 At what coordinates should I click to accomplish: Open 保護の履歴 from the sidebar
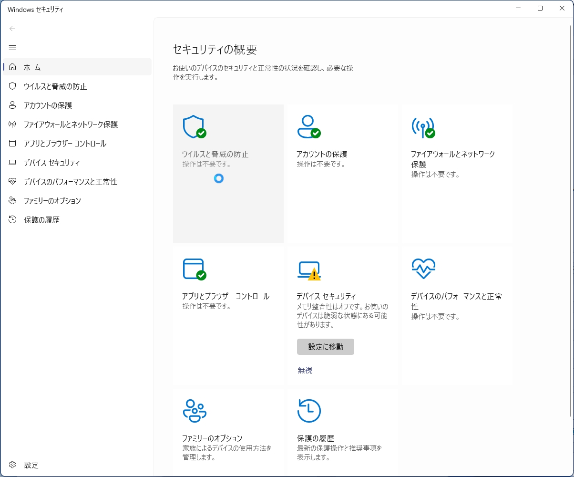click(x=41, y=220)
